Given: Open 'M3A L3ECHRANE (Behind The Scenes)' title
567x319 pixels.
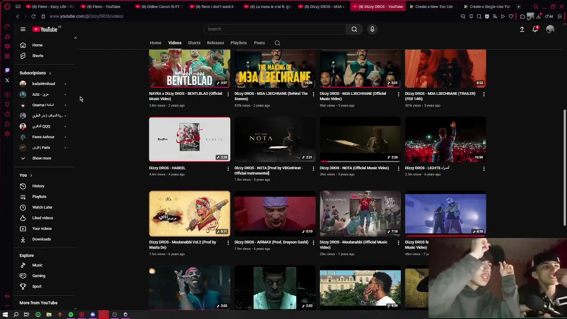Looking at the screenshot, I should click(x=271, y=96).
